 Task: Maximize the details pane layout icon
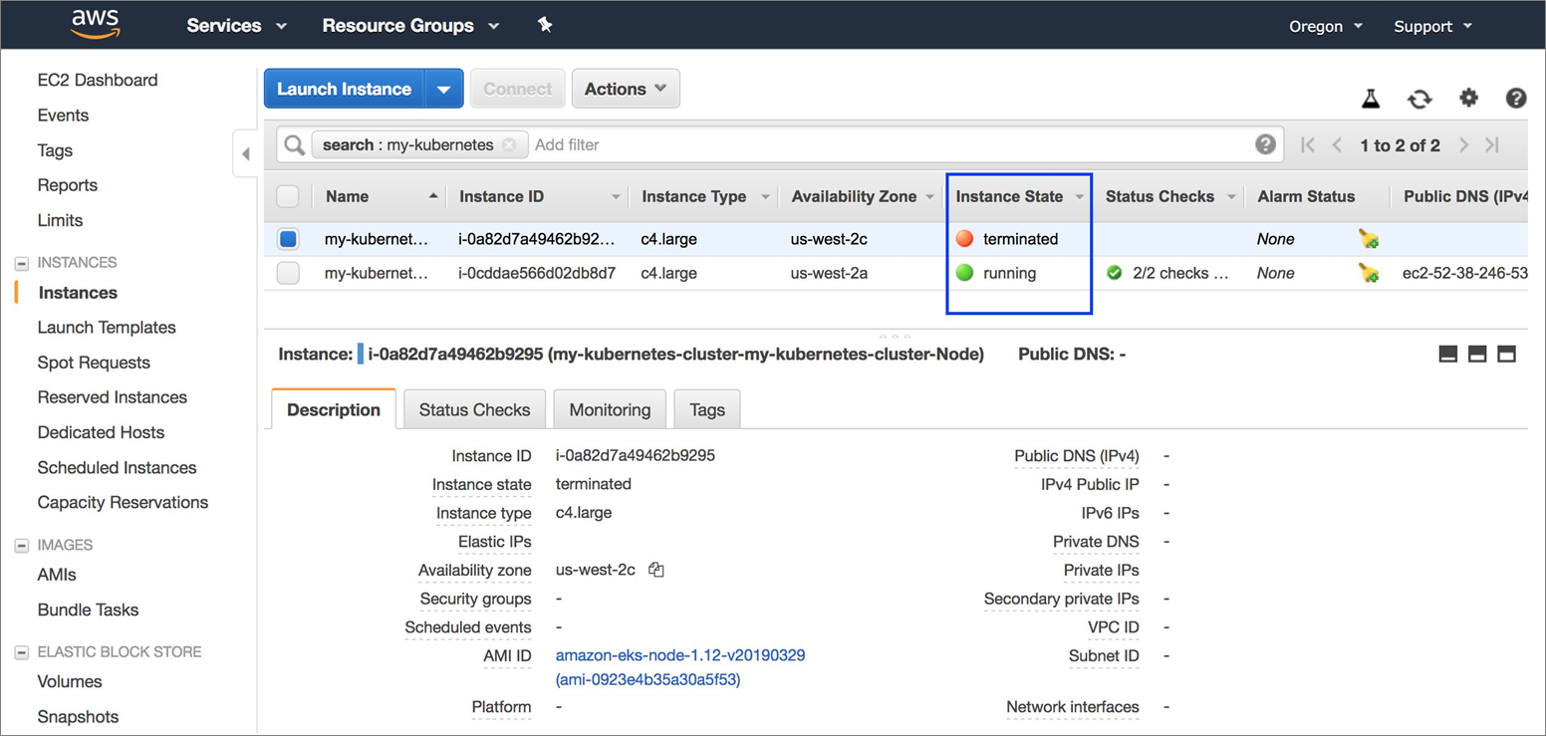[x=1506, y=354]
